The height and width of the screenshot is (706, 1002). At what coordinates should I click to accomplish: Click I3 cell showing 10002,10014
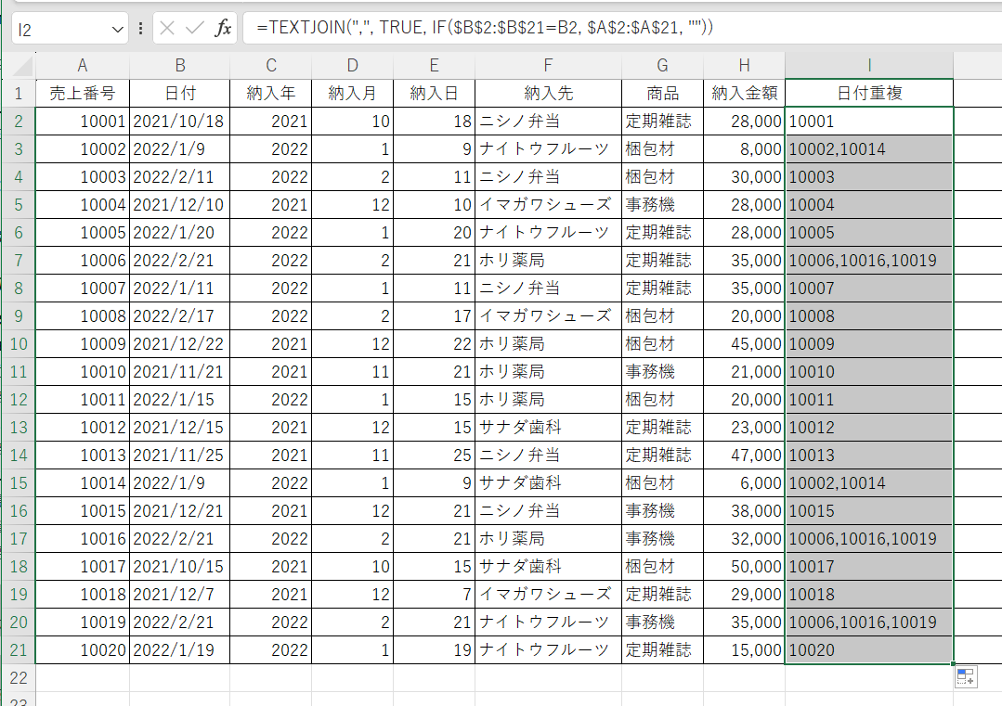(869, 149)
